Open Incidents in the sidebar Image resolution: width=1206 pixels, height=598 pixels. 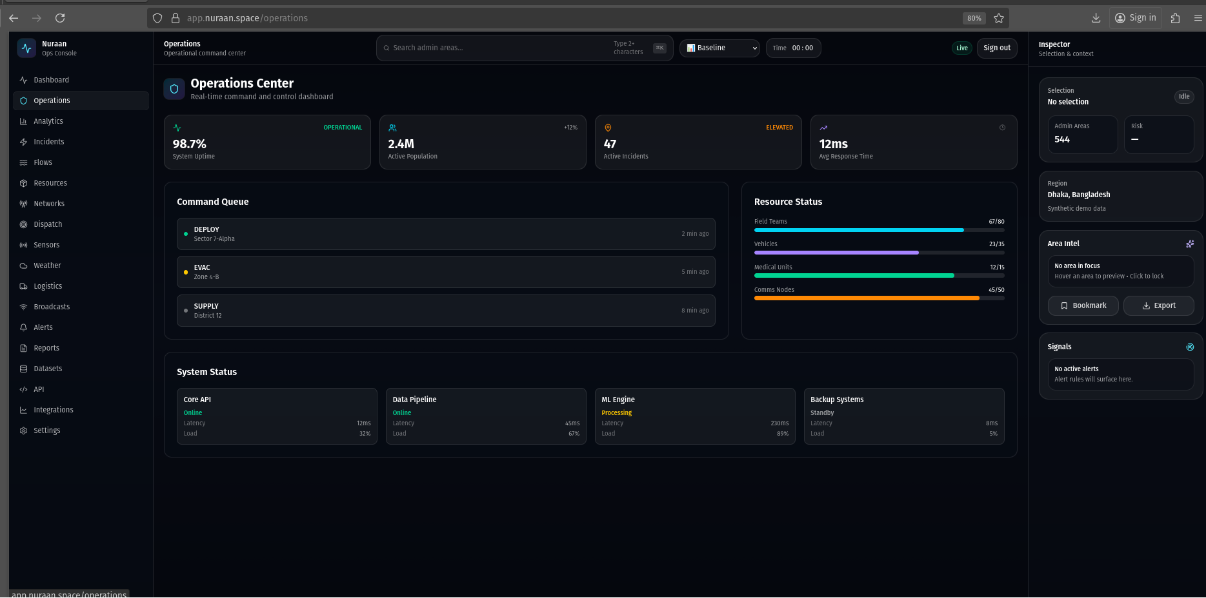[x=49, y=142]
